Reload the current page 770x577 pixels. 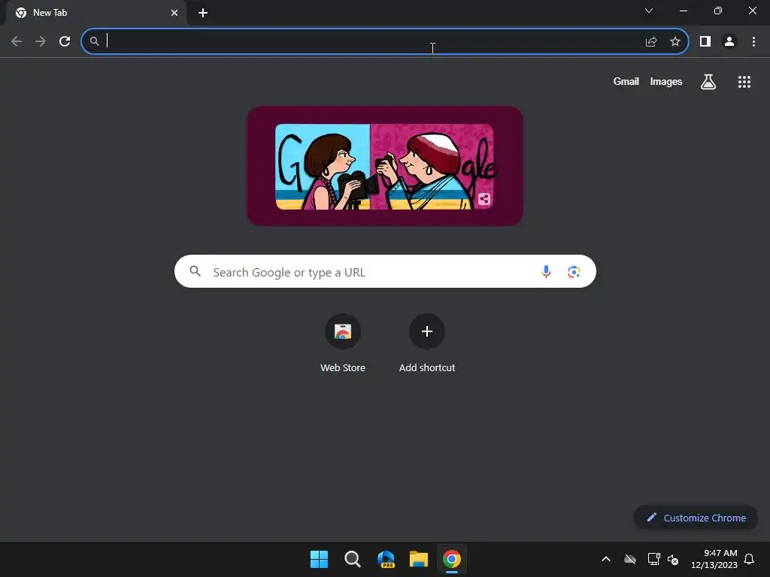click(65, 41)
